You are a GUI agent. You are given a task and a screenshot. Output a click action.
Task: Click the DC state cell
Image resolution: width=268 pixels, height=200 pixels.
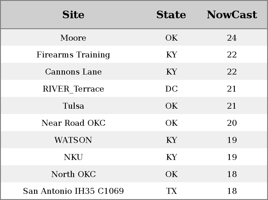tap(171, 89)
